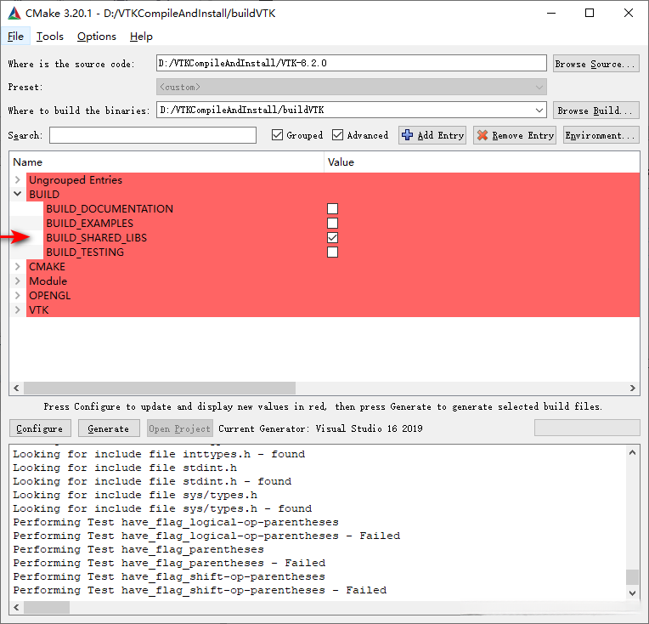The height and width of the screenshot is (624, 649).
Task: Click the Configure button
Action: (40, 428)
